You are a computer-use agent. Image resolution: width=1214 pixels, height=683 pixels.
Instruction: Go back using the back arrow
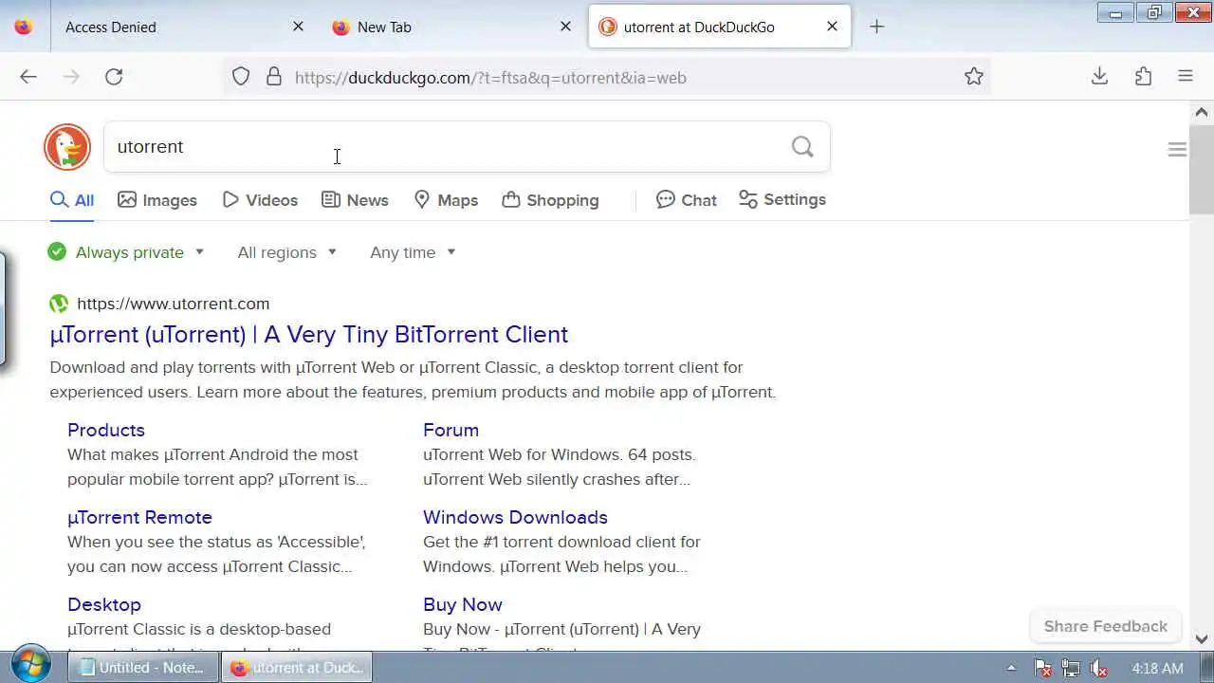[x=28, y=77]
